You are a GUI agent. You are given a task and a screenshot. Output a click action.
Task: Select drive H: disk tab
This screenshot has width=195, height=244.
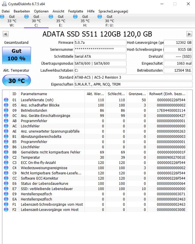[85, 21]
